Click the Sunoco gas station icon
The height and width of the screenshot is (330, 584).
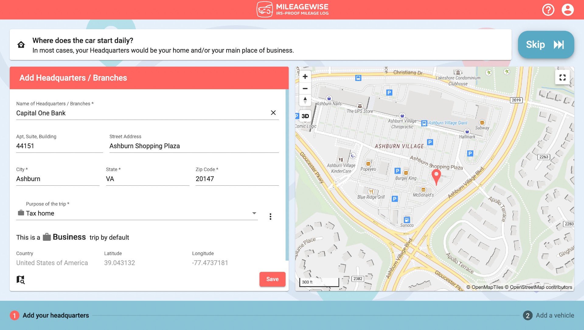coord(407,220)
